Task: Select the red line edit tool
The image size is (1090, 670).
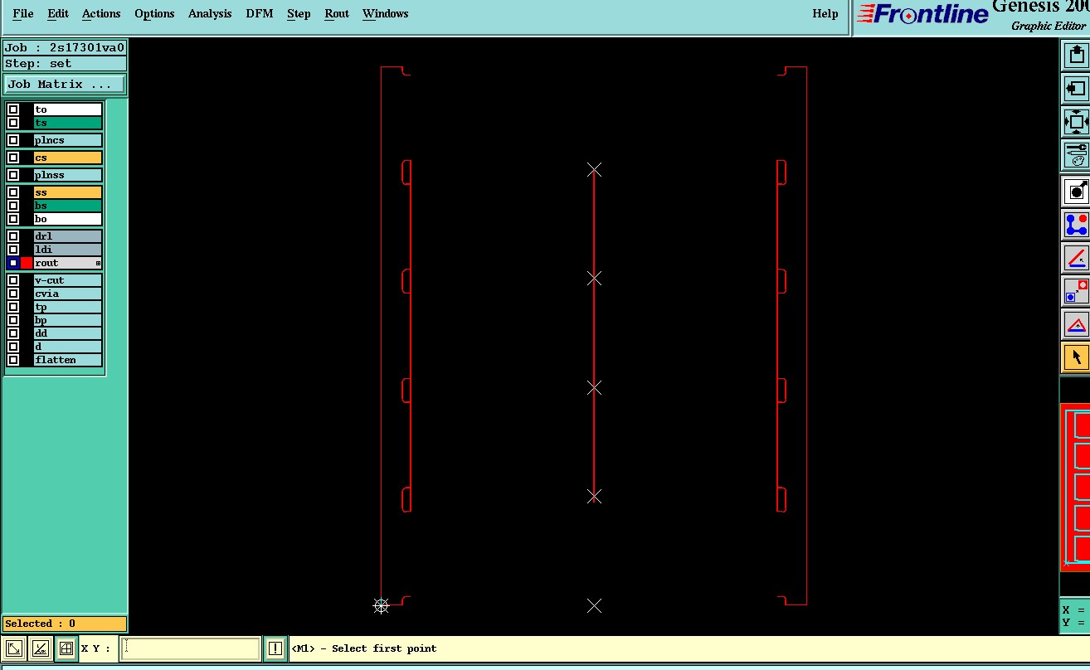Action: (1077, 258)
